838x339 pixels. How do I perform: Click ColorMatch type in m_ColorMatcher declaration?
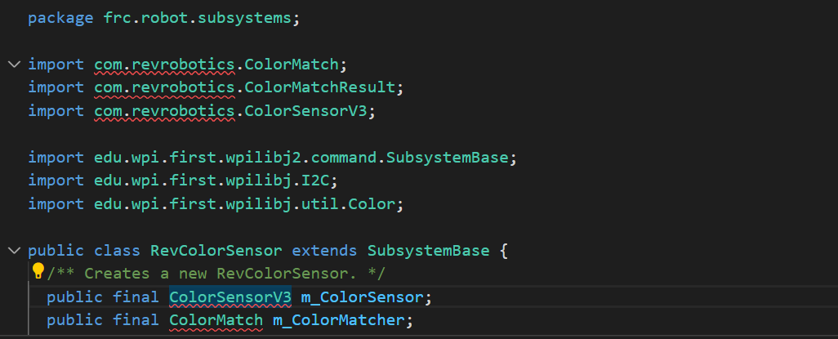(x=216, y=320)
